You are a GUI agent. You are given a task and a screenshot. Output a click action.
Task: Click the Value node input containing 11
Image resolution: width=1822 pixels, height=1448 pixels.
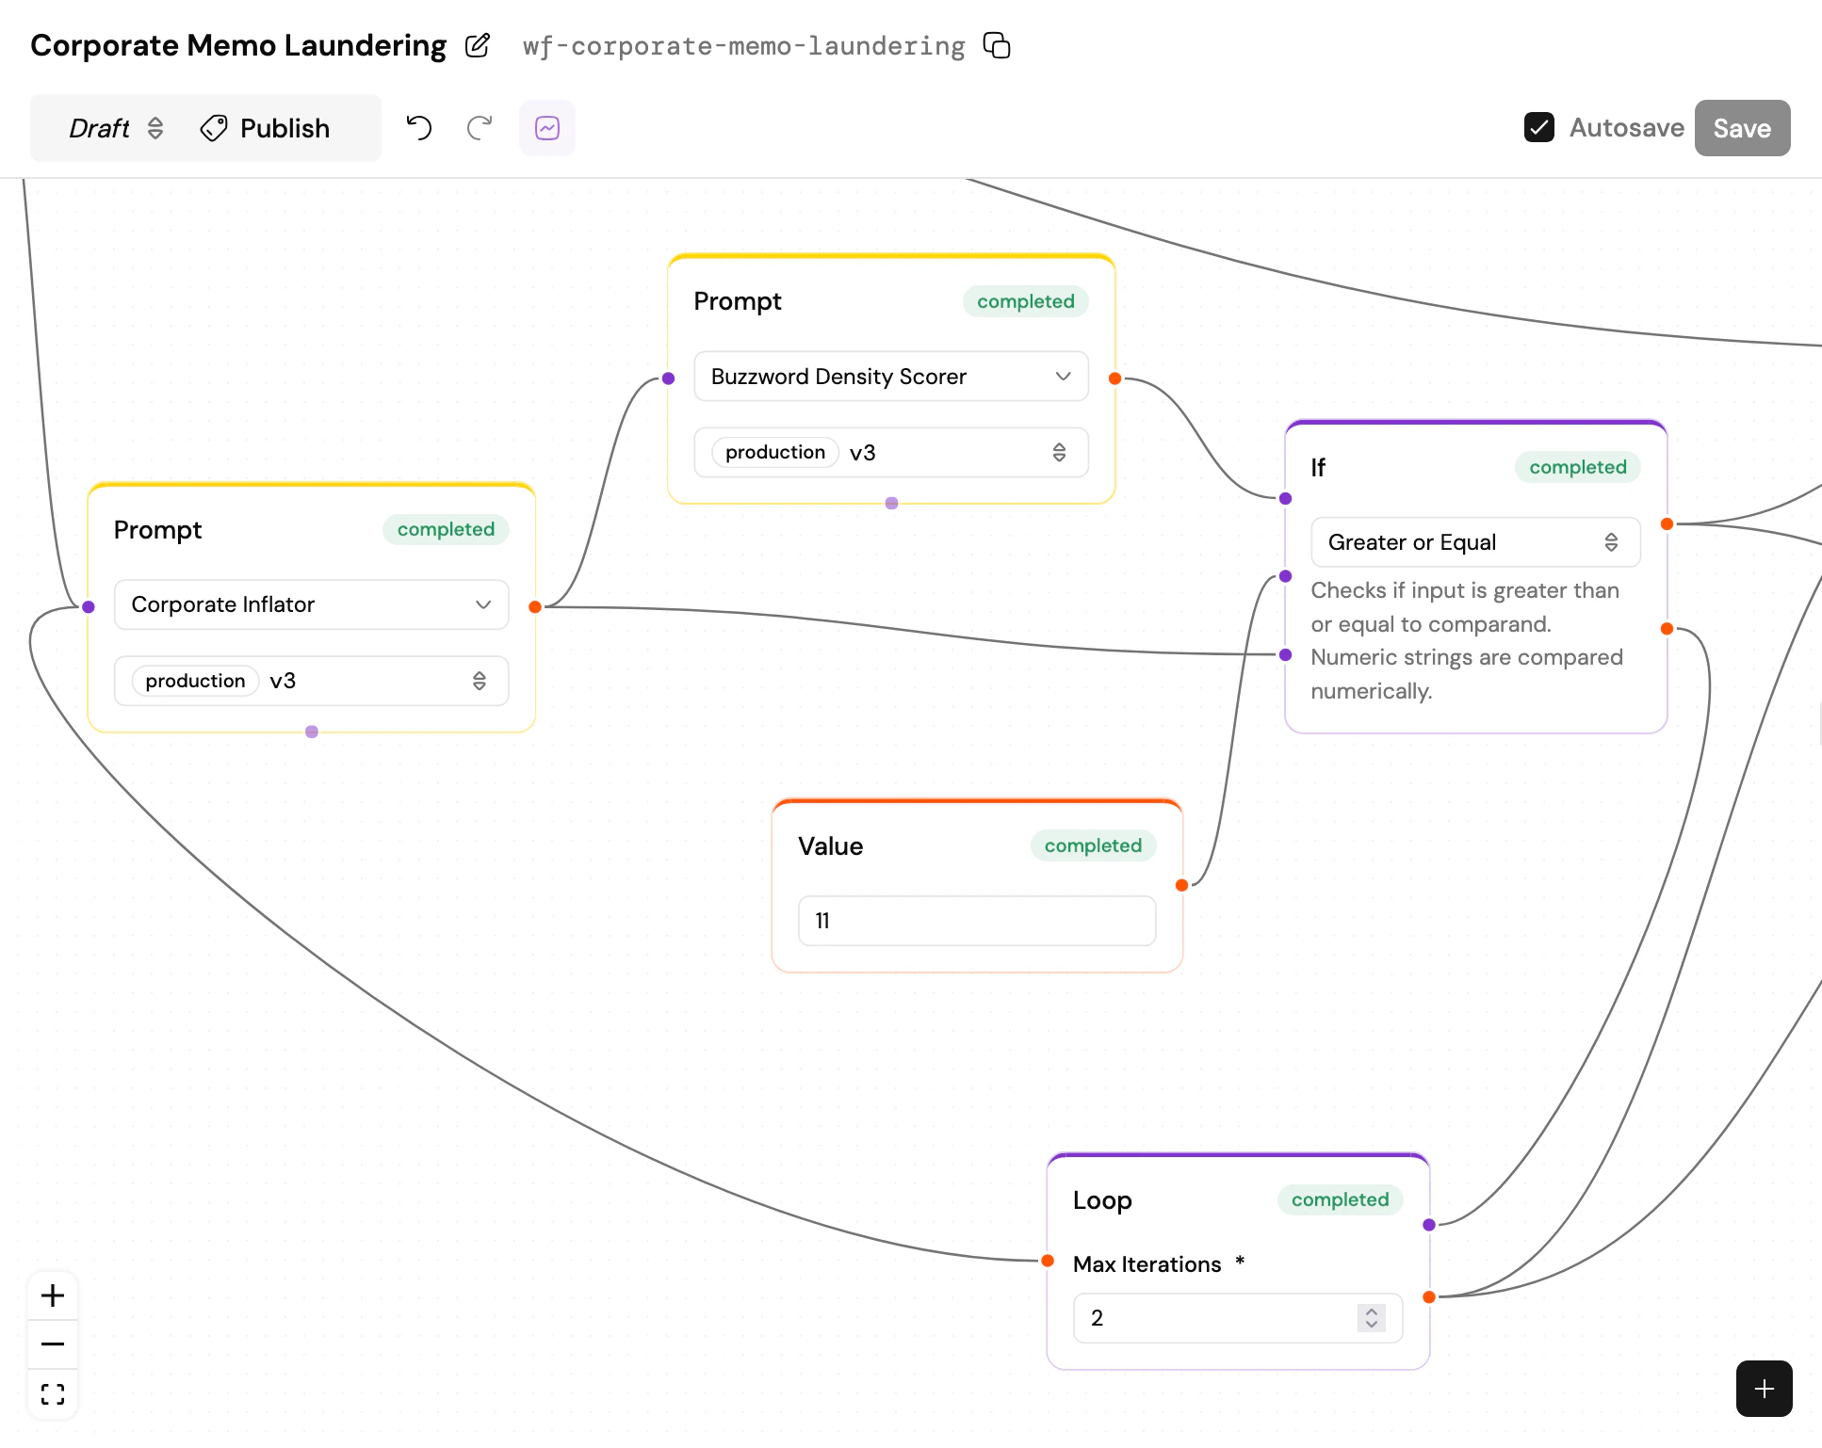(x=977, y=921)
